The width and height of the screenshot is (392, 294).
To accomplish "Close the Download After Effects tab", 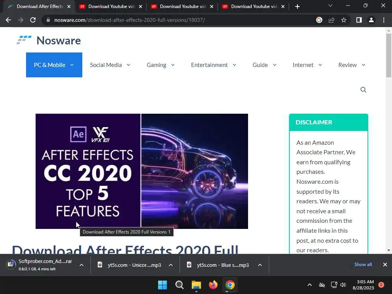I will [69, 7].
